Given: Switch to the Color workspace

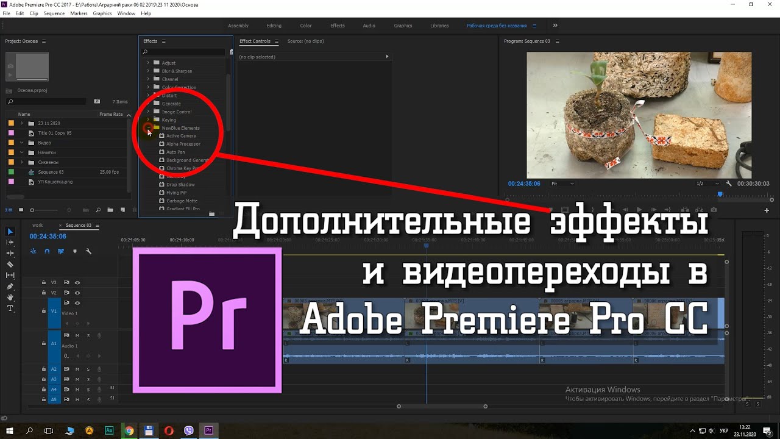Looking at the screenshot, I should click(x=306, y=26).
